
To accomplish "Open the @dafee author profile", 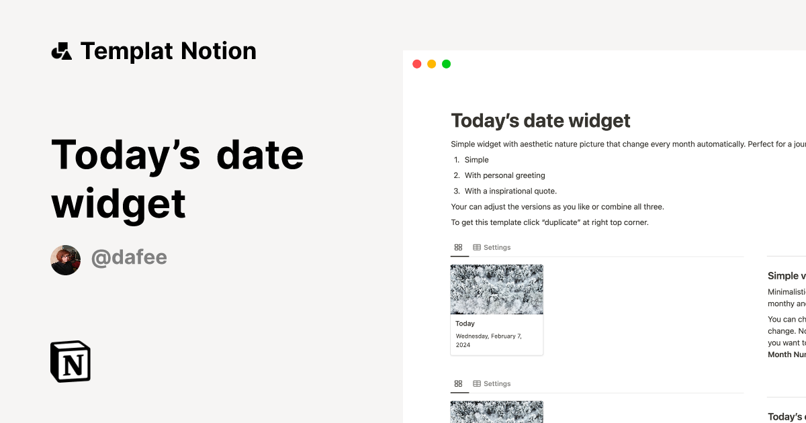I will pos(129,258).
